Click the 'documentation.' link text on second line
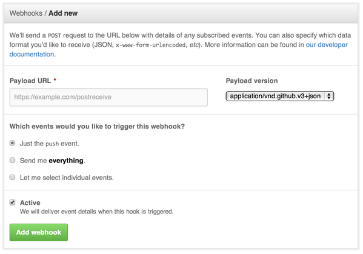 32,54
